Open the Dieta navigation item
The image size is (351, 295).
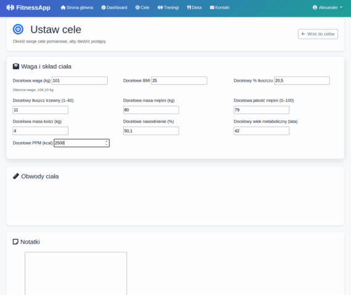[195, 7]
